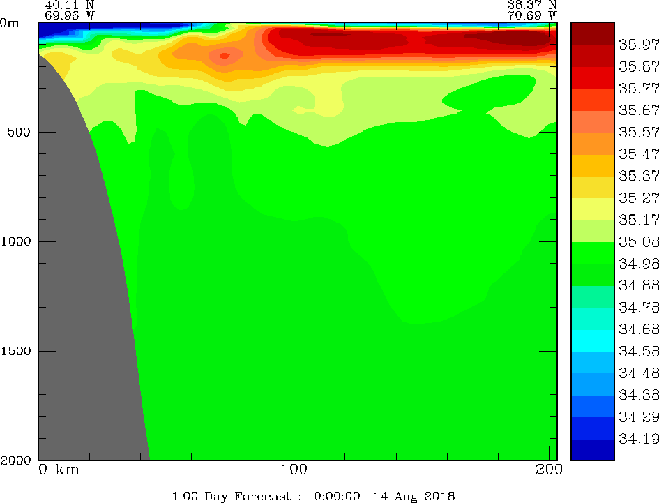Click the 1500 depth axis label
The height and width of the screenshot is (503, 659).
coord(16,351)
